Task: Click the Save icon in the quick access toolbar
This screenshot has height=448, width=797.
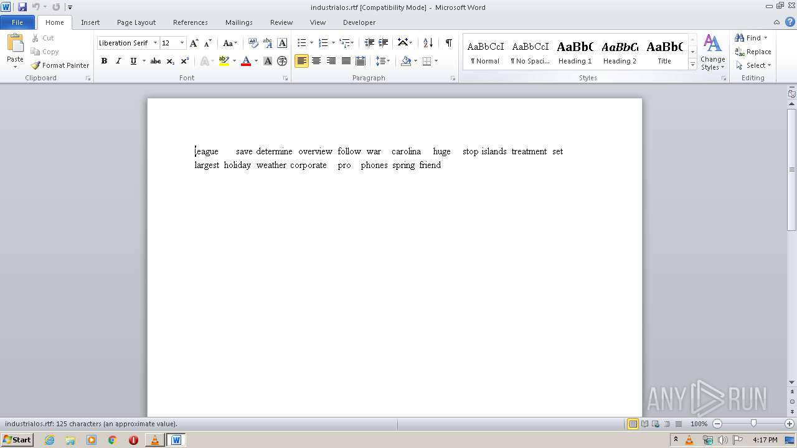Action: [x=22, y=7]
